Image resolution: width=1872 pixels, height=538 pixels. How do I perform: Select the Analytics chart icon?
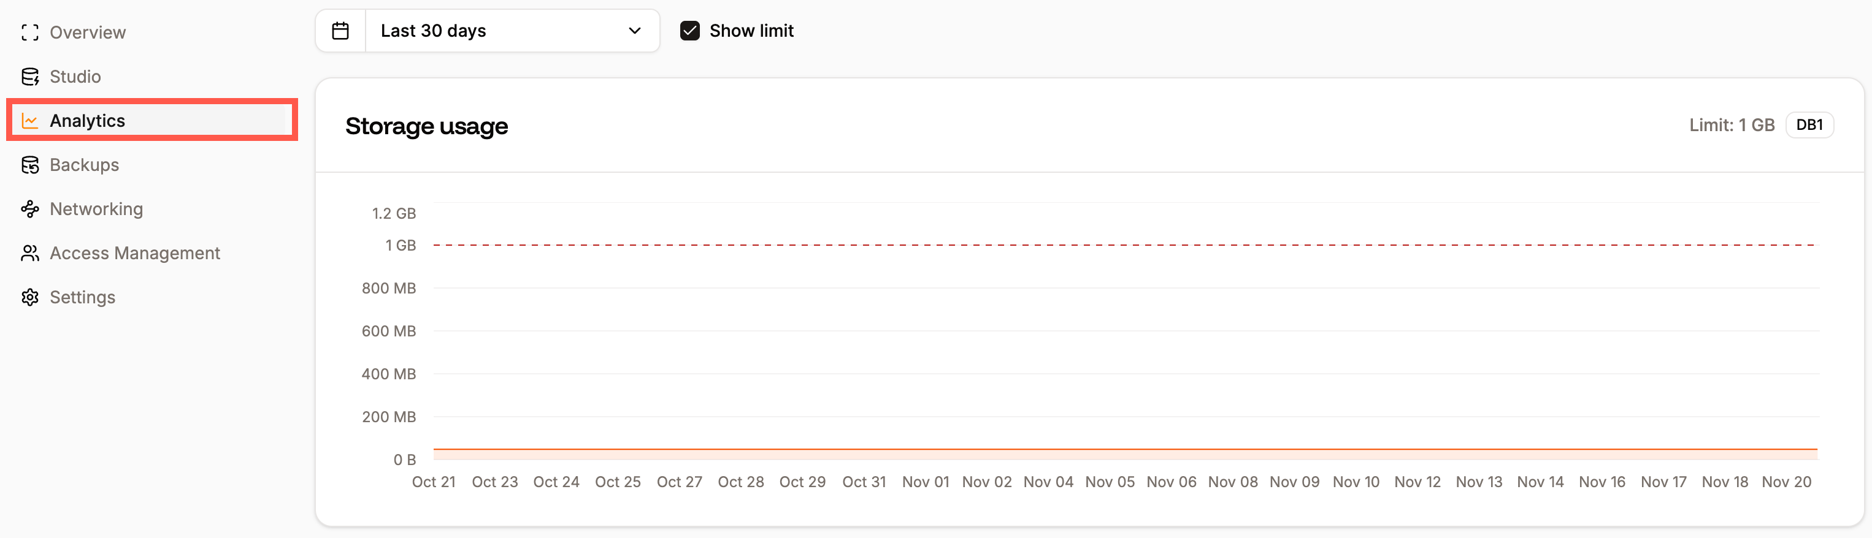point(31,121)
